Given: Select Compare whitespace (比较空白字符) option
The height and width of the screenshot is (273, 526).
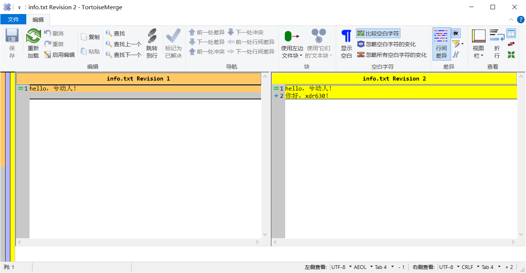Looking at the screenshot, I should click(x=378, y=33).
